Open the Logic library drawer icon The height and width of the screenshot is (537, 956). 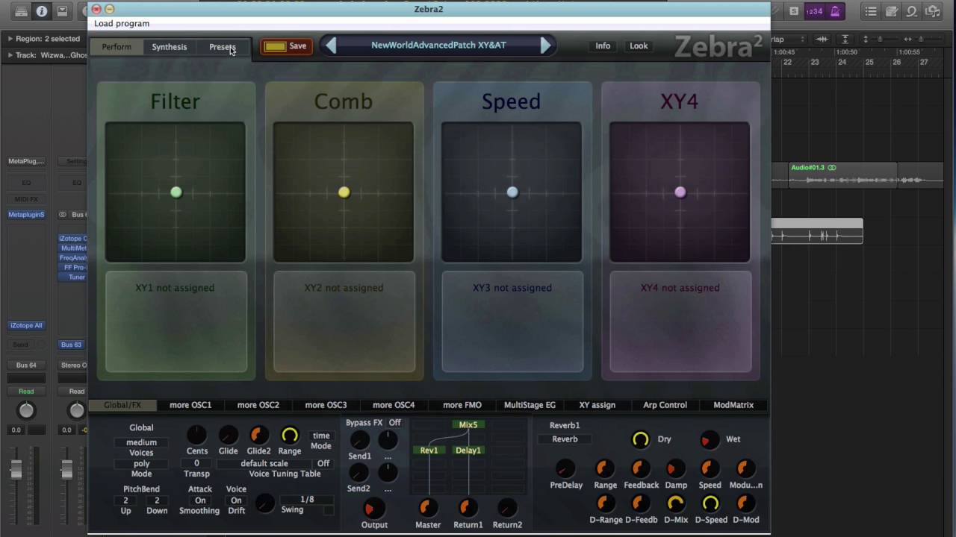[x=21, y=11]
